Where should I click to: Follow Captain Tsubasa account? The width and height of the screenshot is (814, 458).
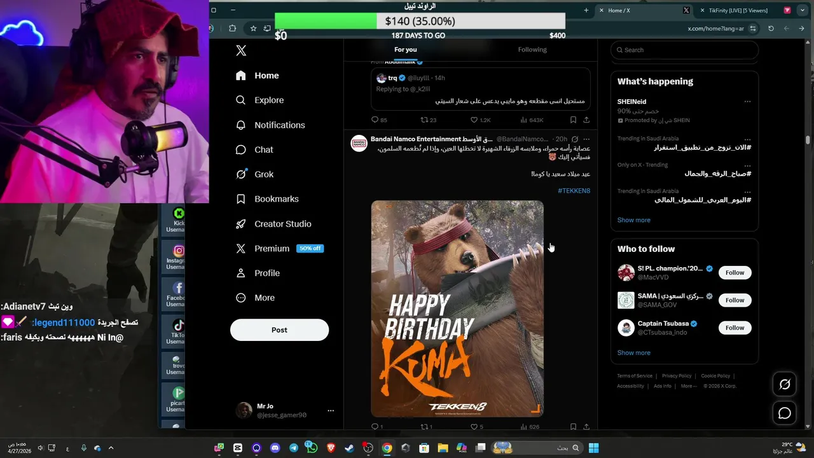[x=735, y=328]
